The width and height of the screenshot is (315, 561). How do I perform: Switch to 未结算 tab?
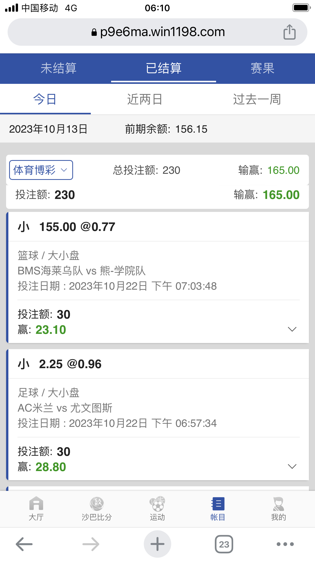[x=59, y=68]
